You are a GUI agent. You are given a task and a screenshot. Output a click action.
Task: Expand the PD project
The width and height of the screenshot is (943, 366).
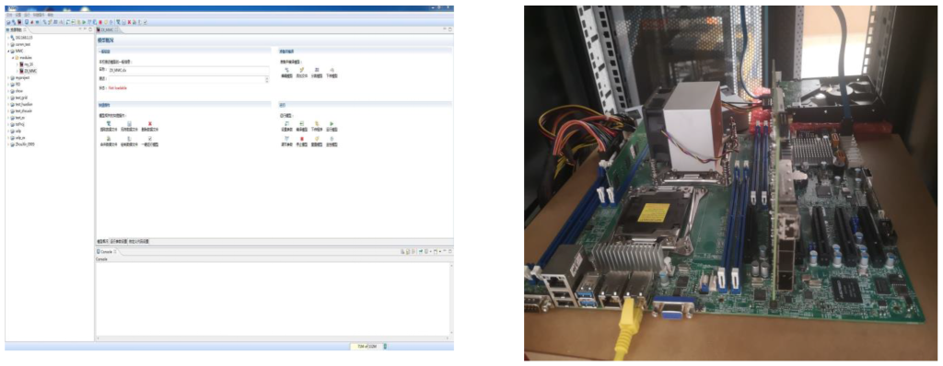8,84
